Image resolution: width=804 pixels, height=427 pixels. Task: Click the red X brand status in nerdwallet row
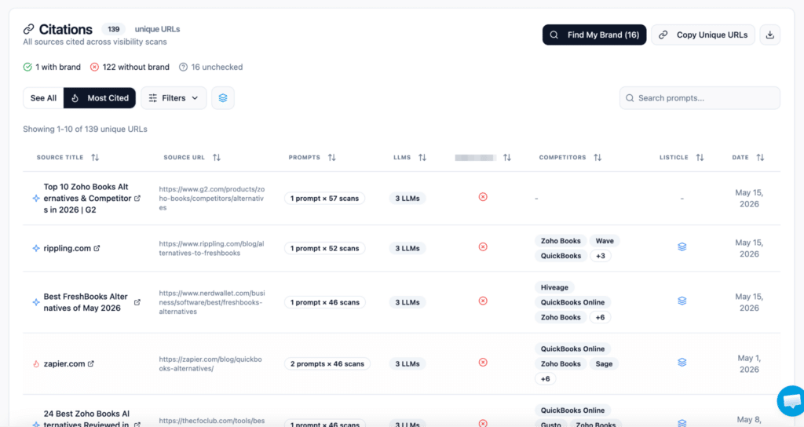point(483,301)
